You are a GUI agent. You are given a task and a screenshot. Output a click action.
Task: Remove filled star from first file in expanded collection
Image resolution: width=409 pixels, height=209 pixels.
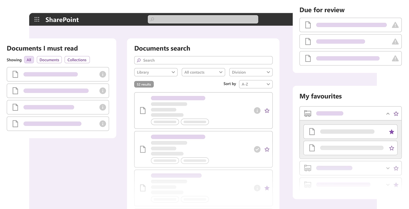coord(392,132)
